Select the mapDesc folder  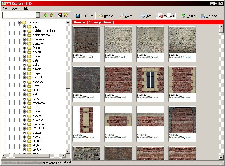pyautogui.click(x=39, y=103)
